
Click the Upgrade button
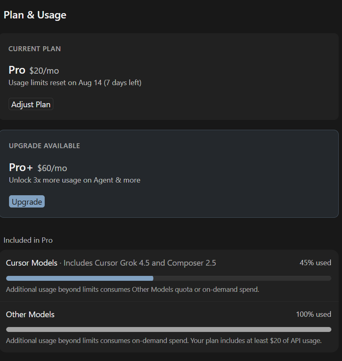coord(27,201)
